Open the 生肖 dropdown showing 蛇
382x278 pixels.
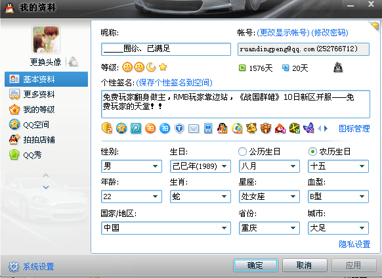(200, 197)
